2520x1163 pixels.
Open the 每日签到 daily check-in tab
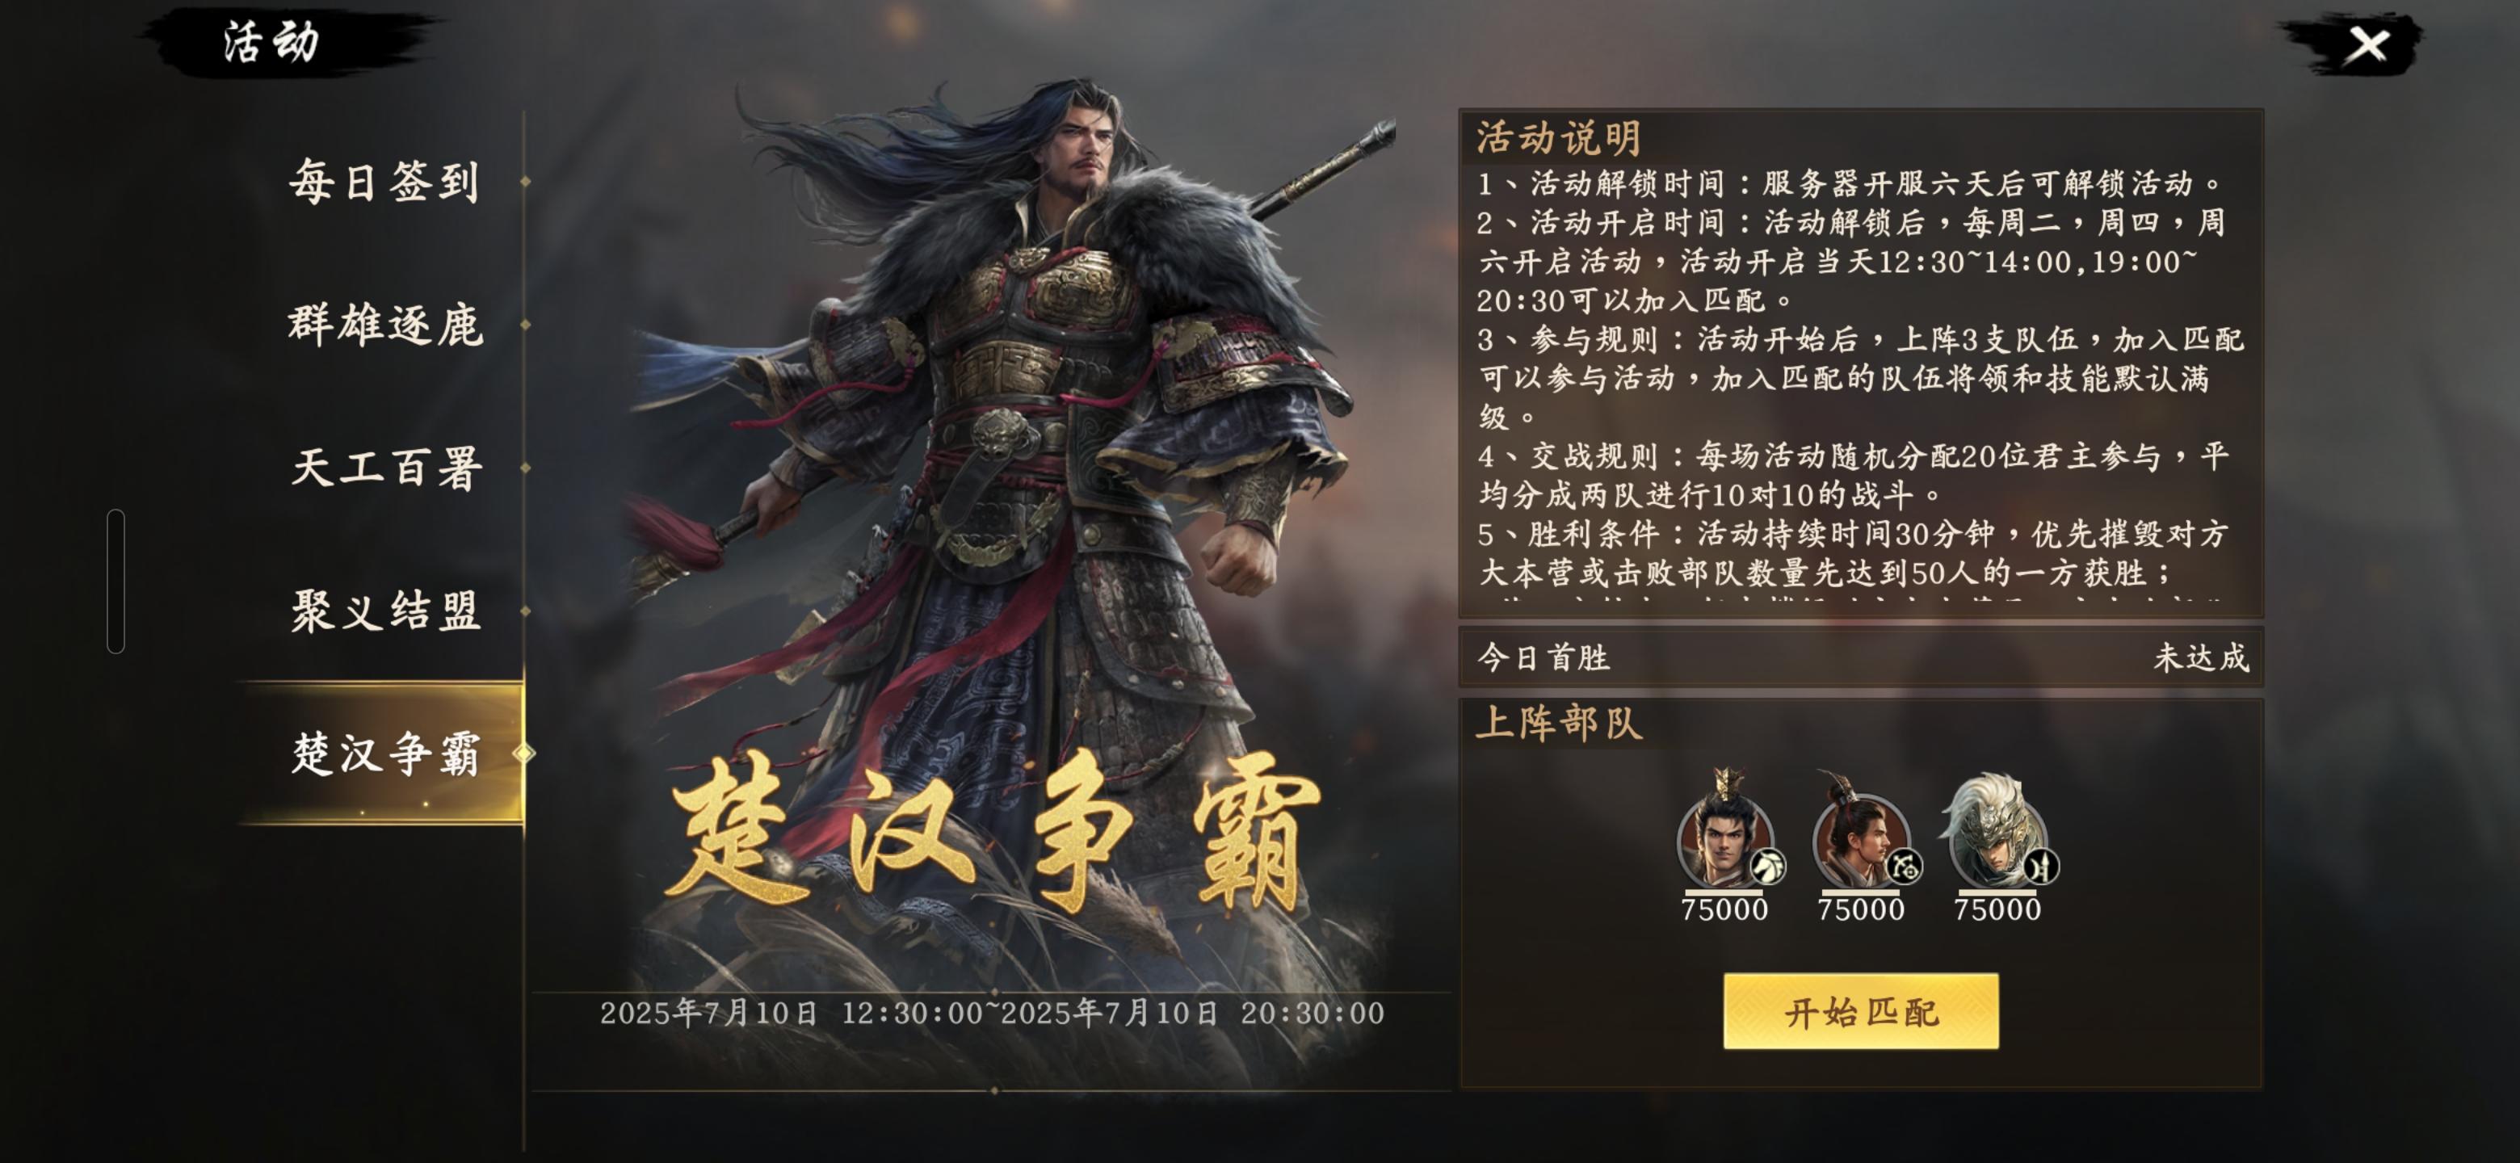pos(384,182)
